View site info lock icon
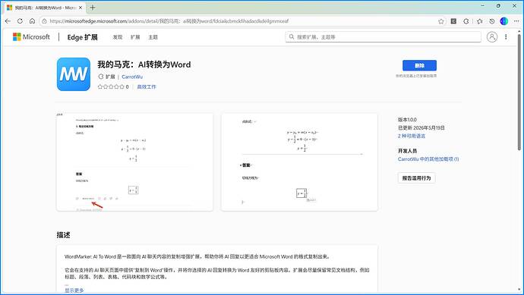Image resolution: width=524 pixels, height=295 pixels. [44, 21]
